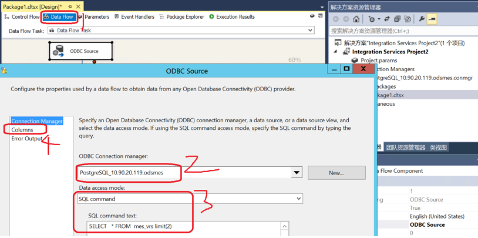Click Forward in Solution Explorer toolbar
The width and height of the screenshot is (478, 238).
click(x=346, y=19)
